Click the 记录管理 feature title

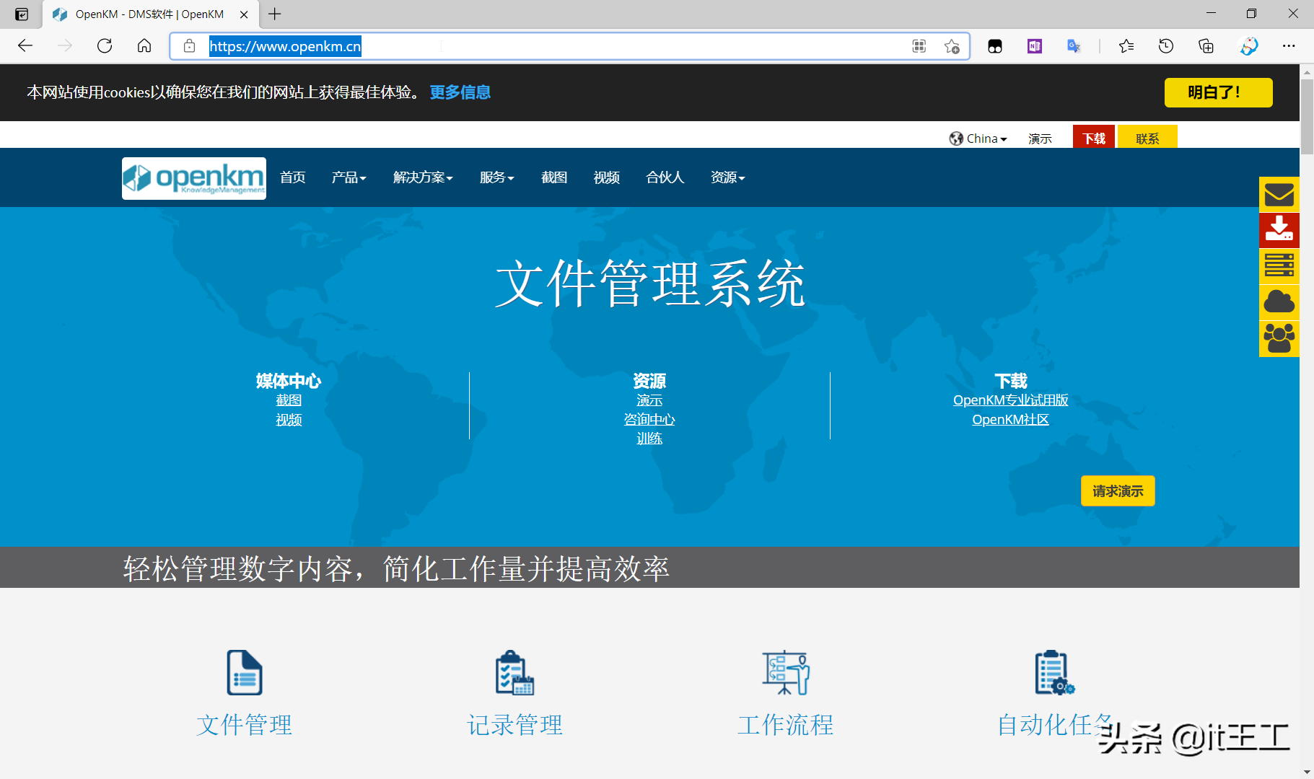(x=514, y=725)
